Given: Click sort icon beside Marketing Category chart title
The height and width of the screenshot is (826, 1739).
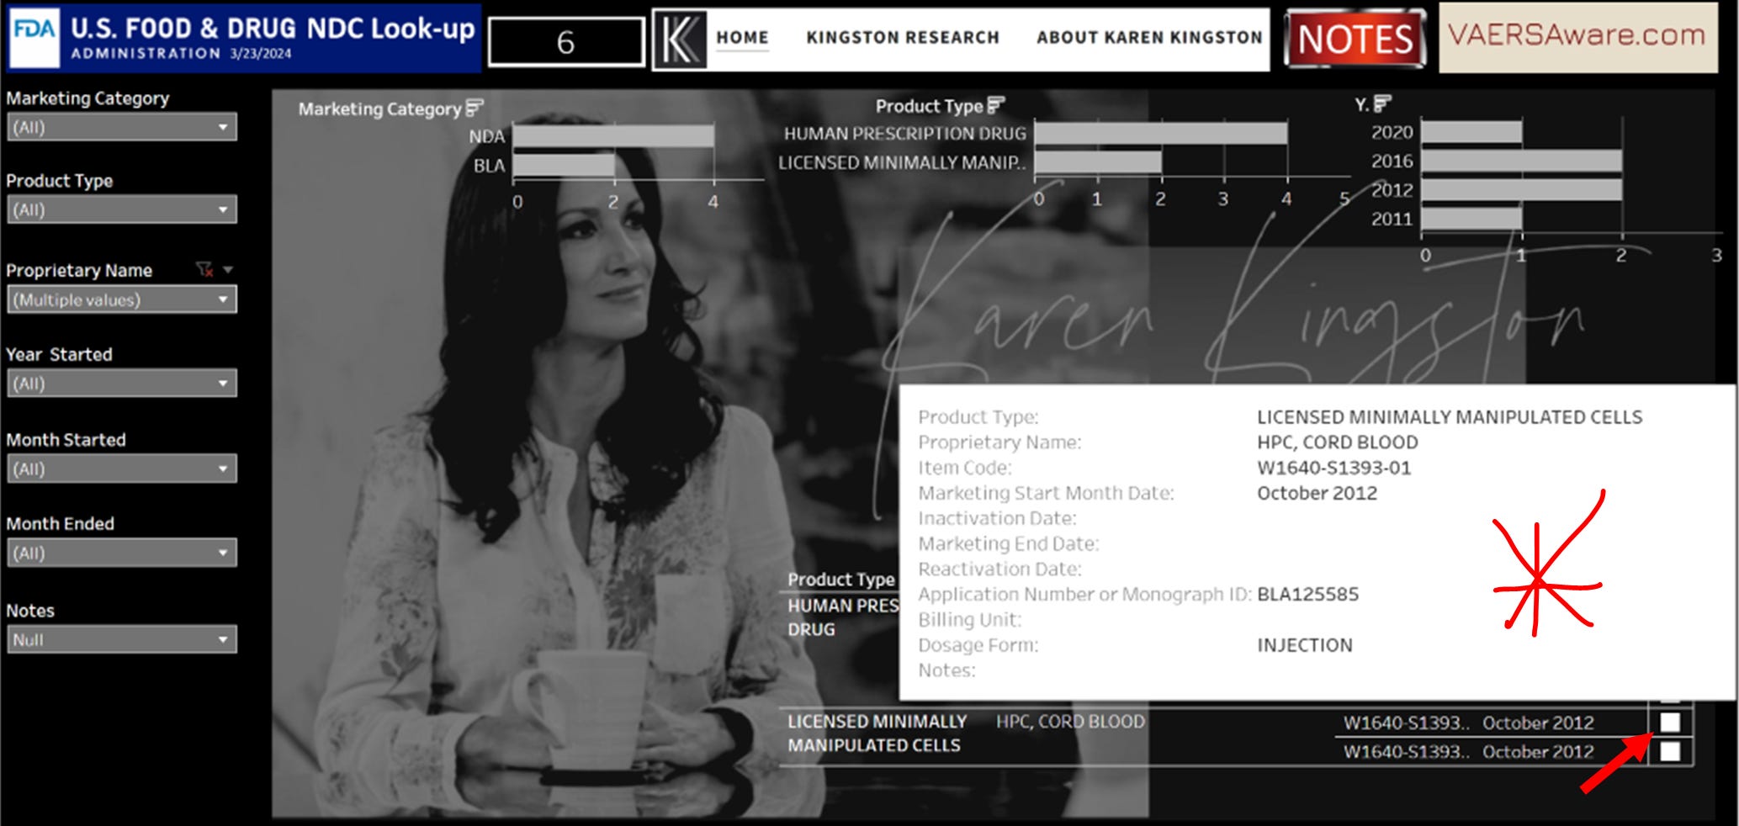Looking at the screenshot, I should click(475, 108).
